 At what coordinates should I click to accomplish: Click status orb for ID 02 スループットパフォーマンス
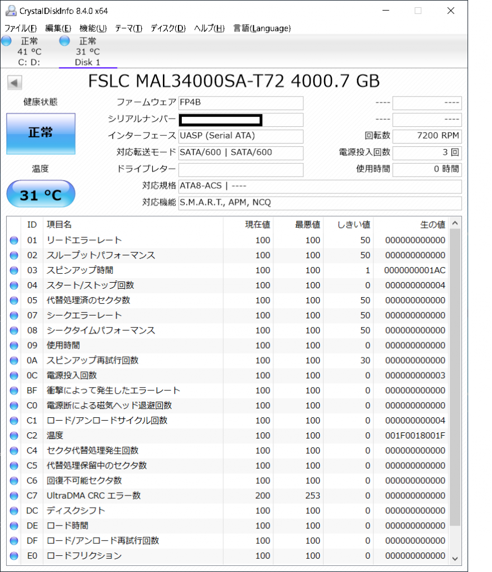pyautogui.click(x=14, y=255)
